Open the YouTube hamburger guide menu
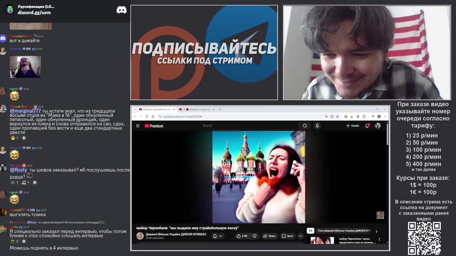Image resolution: width=456 pixels, height=256 pixels. pos(138,126)
